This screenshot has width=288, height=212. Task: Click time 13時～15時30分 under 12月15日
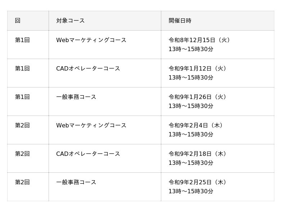(191, 49)
